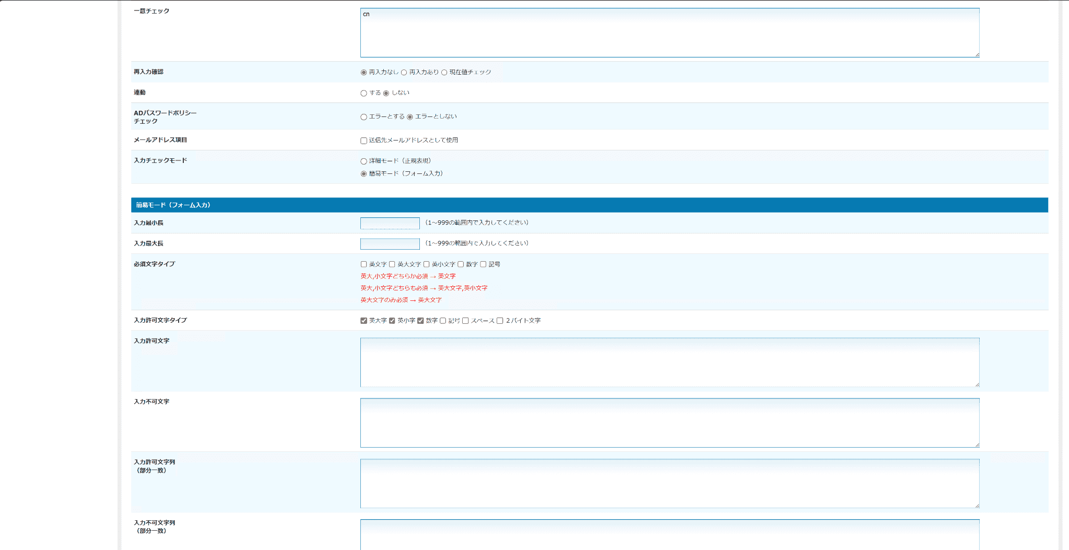The height and width of the screenshot is (550, 1069).
Task: Click the 入力最大長 input field
Action: click(x=390, y=243)
